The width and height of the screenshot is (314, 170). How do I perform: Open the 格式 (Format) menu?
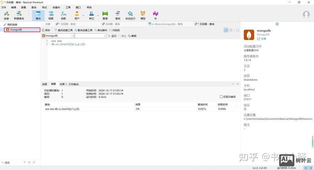tap(44, 7)
